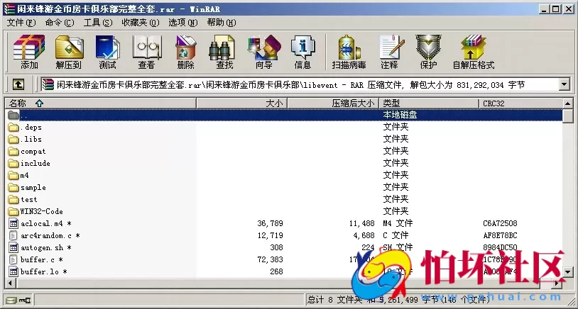Sort by Type (类型) column header
This screenshot has height=309, width=578.
429,103
